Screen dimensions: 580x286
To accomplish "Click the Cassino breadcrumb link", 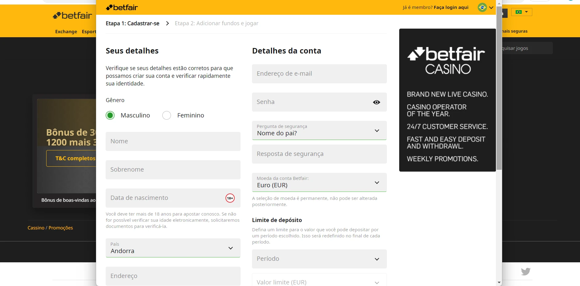I will [x=36, y=228].
